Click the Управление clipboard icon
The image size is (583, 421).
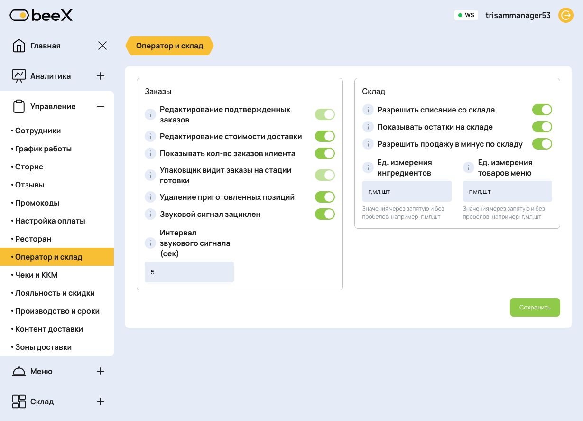(19, 106)
